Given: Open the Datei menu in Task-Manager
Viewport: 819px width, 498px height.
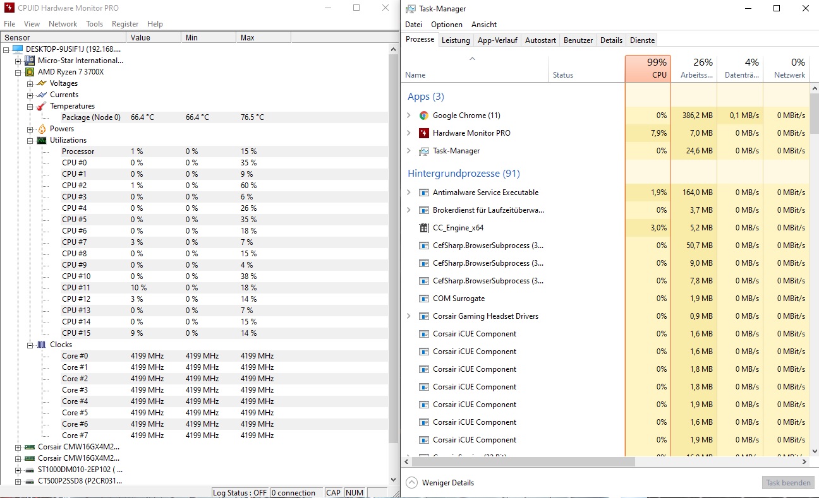Looking at the screenshot, I should click(414, 25).
